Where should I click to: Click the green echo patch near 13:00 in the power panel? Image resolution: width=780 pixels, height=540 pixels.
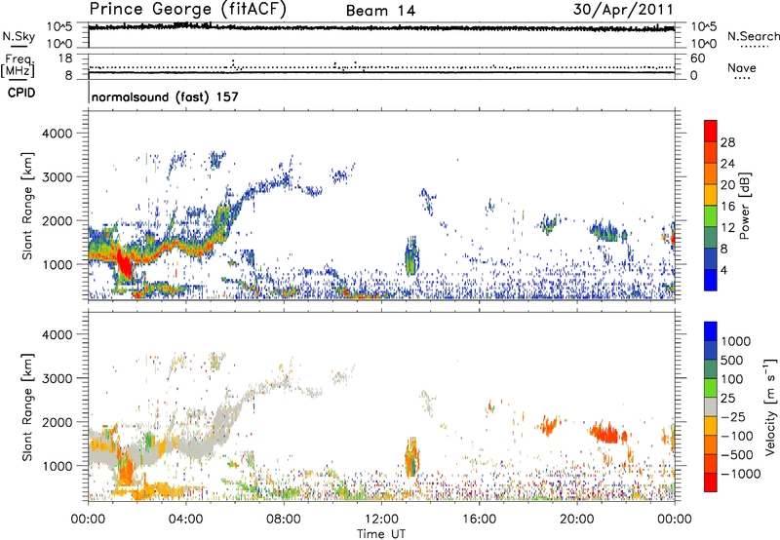410,257
